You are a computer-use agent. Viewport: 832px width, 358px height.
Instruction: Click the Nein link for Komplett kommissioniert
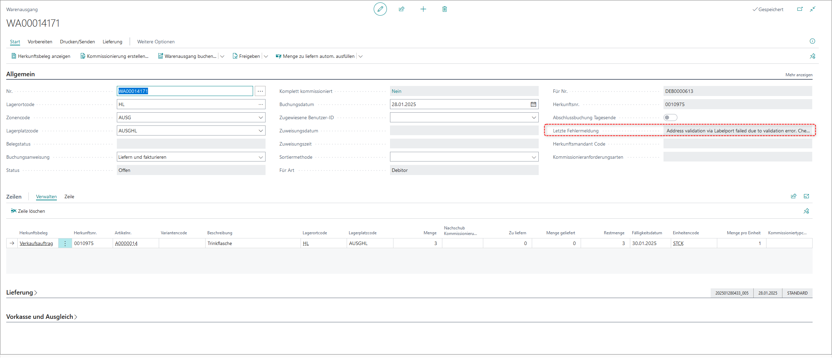(396, 91)
